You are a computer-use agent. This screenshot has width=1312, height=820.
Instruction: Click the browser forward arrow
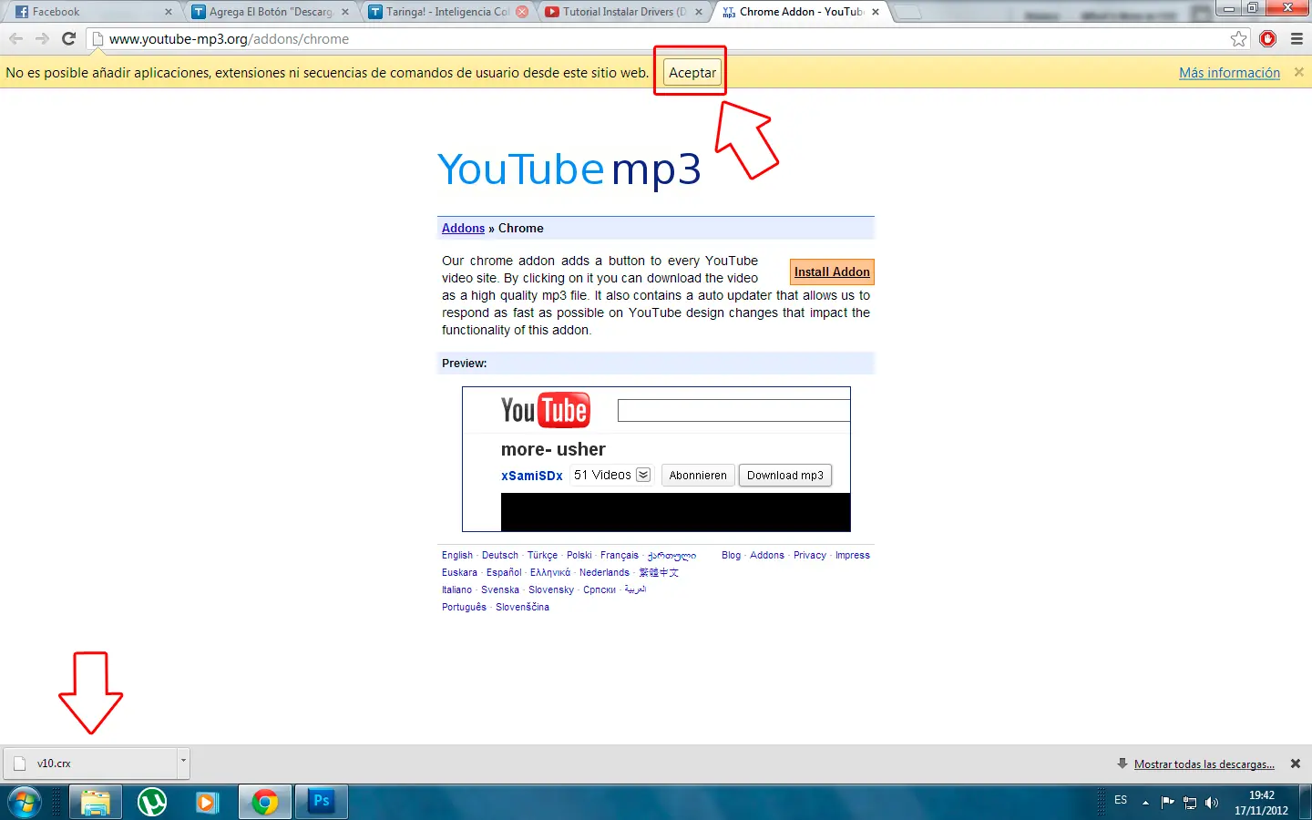[42, 39]
